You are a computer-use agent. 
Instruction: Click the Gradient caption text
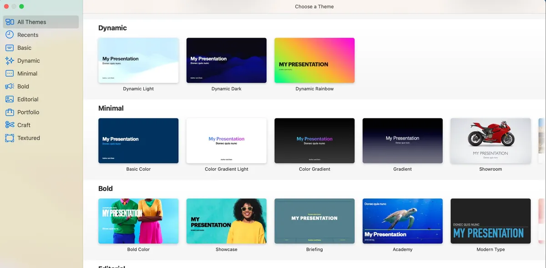pyautogui.click(x=403, y=169)
